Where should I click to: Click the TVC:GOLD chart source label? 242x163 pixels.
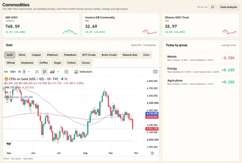(x=15, y=159)
